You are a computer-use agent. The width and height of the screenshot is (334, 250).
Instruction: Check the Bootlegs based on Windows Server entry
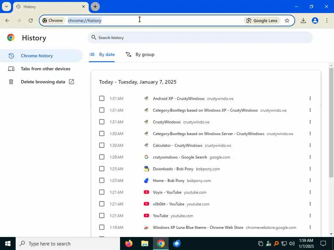[x=102, y=133]
